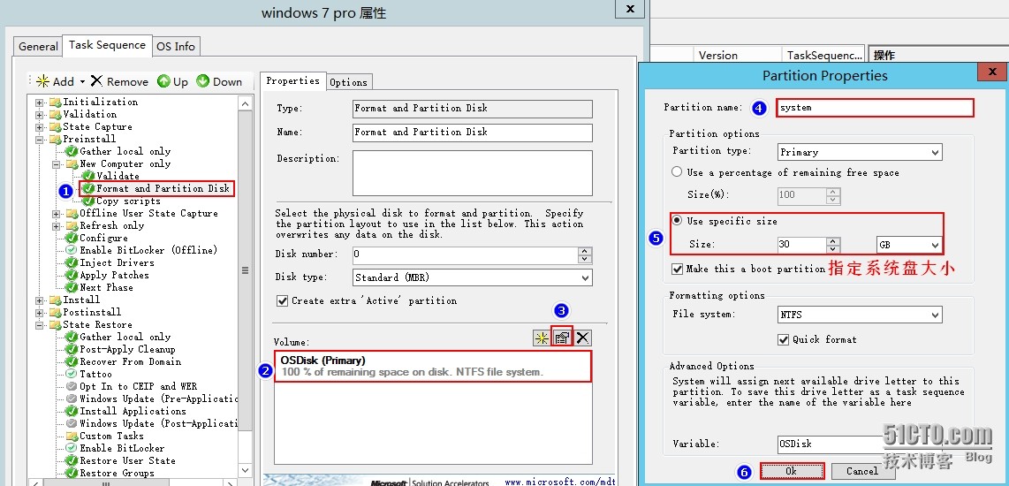The height and width of the screenshot is (486, 1009).
Task: Click check icon beside Restore User State
Action: (72, 460)
